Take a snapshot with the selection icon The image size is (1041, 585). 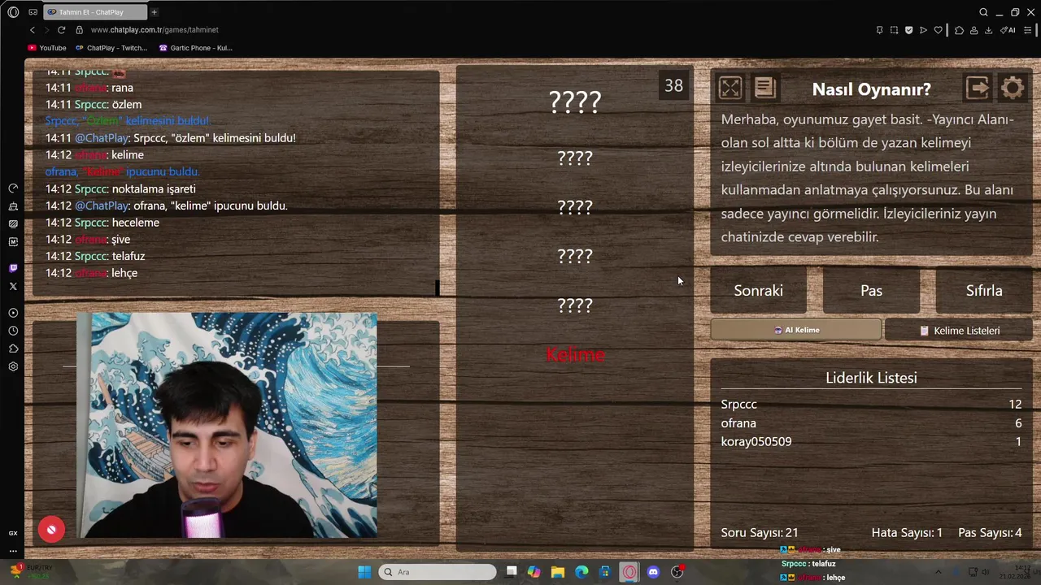(x=894, y=30)
